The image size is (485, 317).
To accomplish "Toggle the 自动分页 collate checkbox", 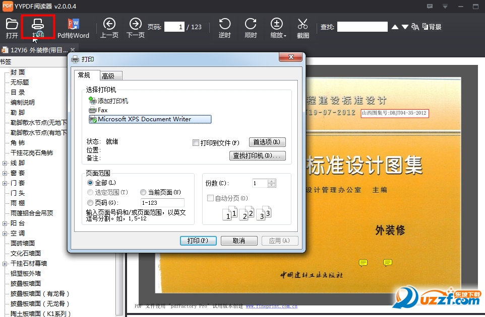I will tap(210, 198).
